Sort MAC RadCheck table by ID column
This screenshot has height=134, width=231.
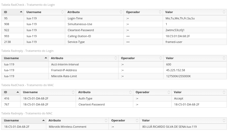11,92
